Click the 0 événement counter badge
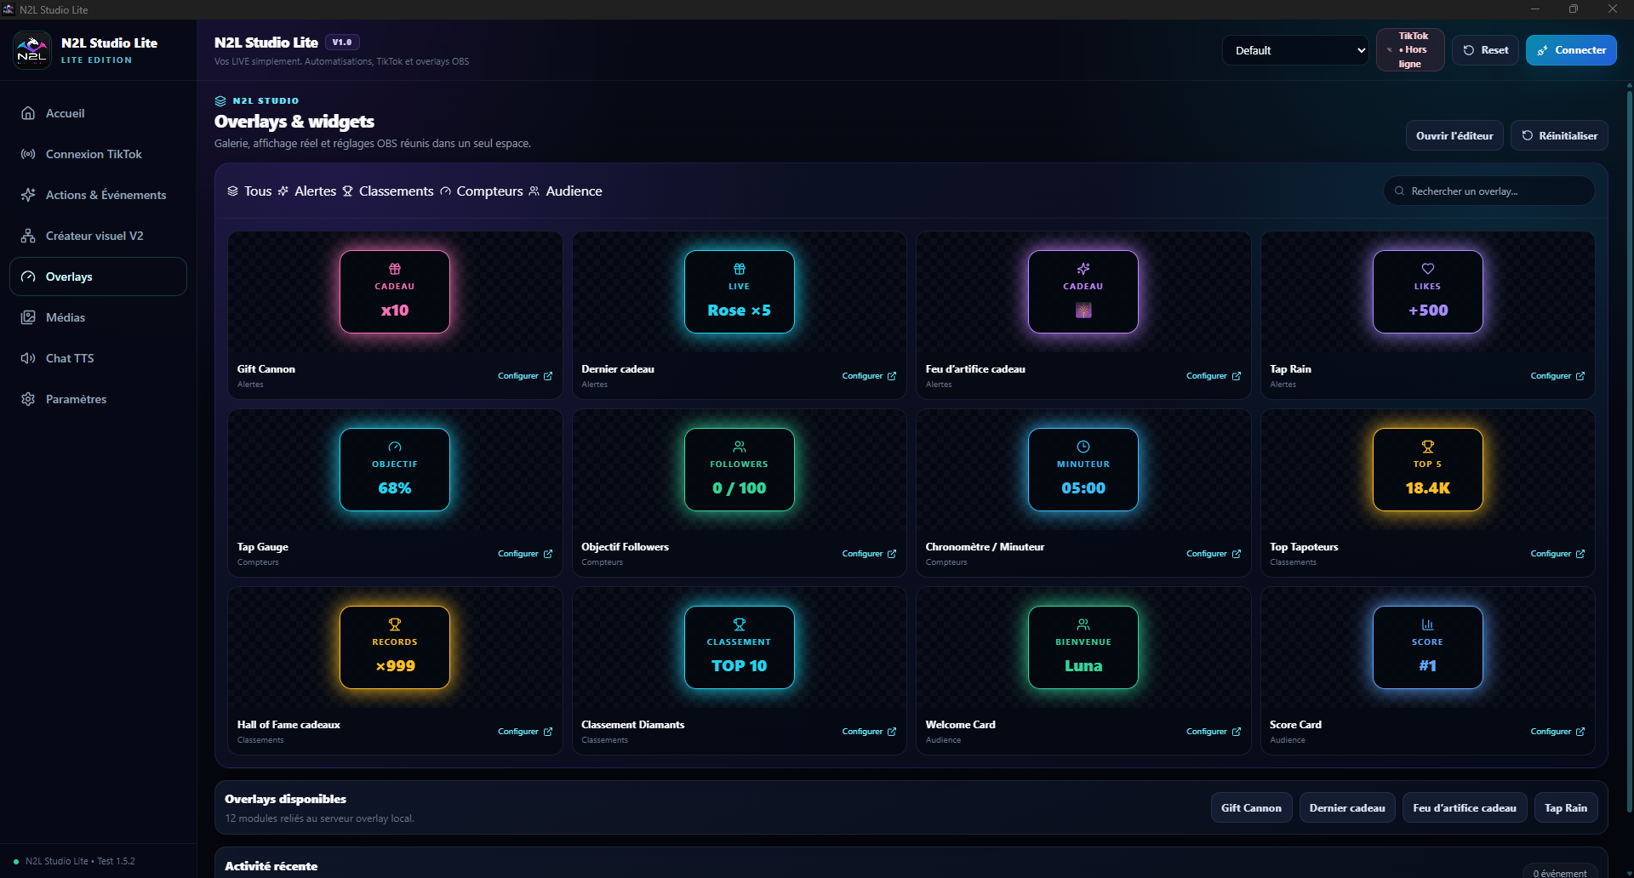The width and height of the screenshot is (1634, 878). [1560, 873]
